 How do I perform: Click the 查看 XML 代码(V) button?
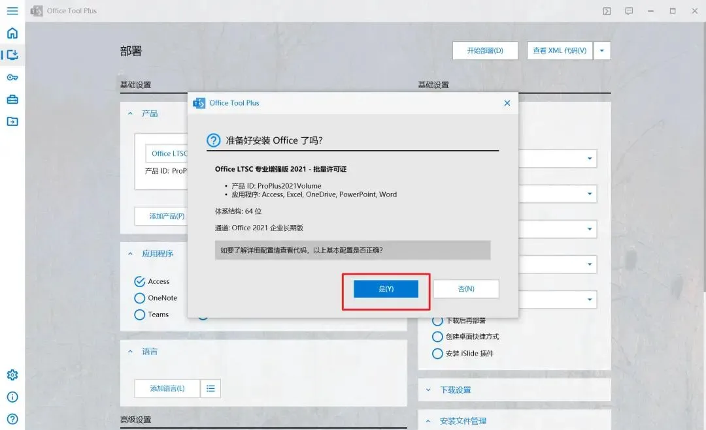pos(560,51)
